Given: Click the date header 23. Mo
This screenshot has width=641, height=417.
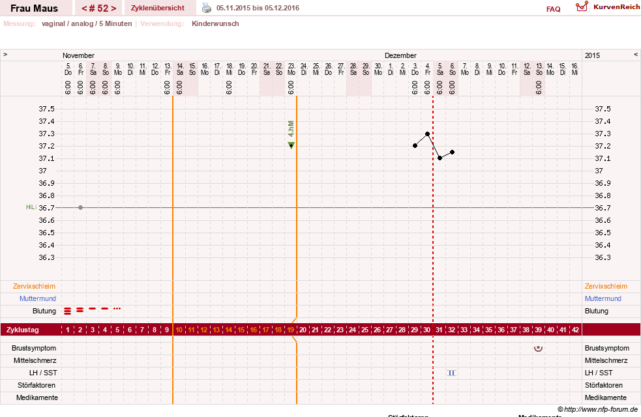Looking at the screenshot, I should point(291,69).
